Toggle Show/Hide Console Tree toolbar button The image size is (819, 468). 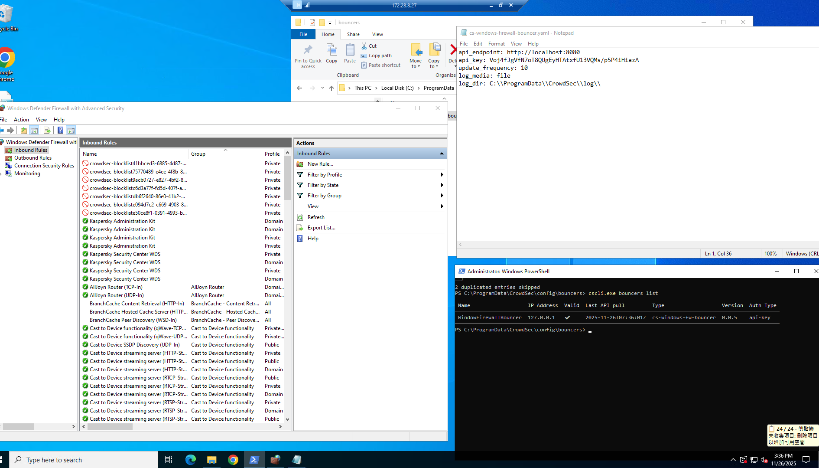point(34,130)
